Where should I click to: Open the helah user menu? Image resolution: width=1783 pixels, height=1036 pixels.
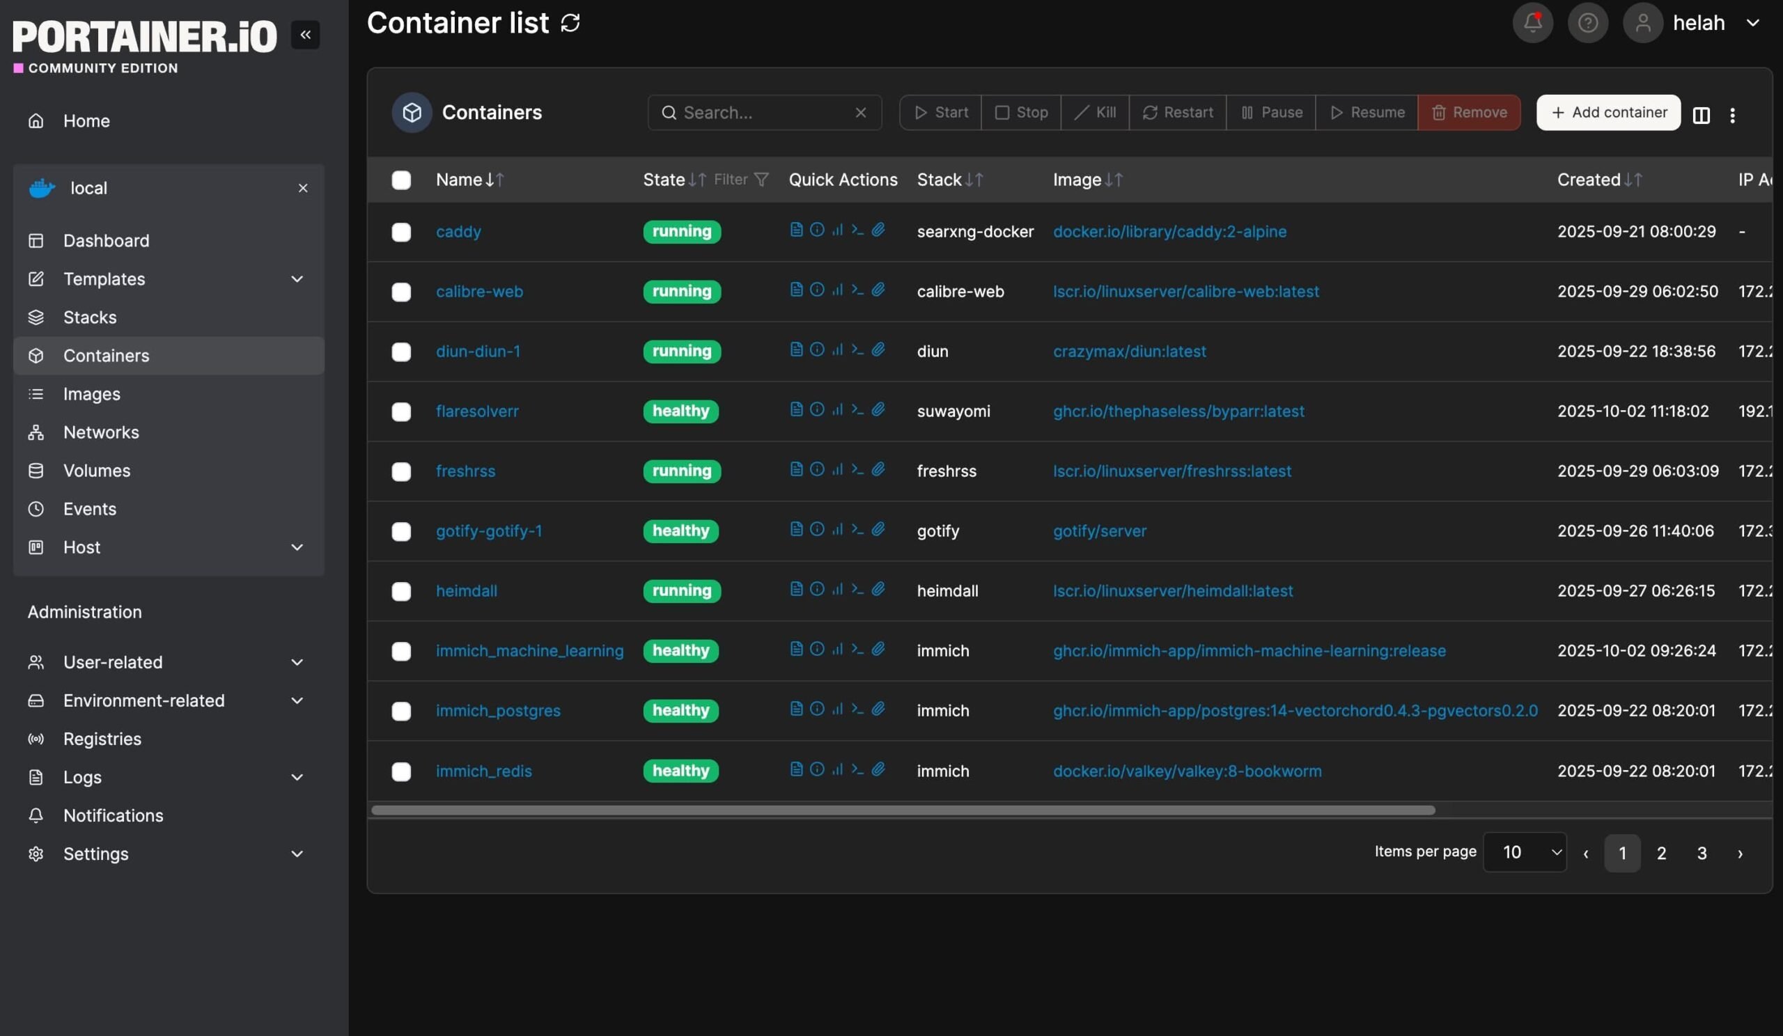pyautogui.click(x=1699, y=24)
